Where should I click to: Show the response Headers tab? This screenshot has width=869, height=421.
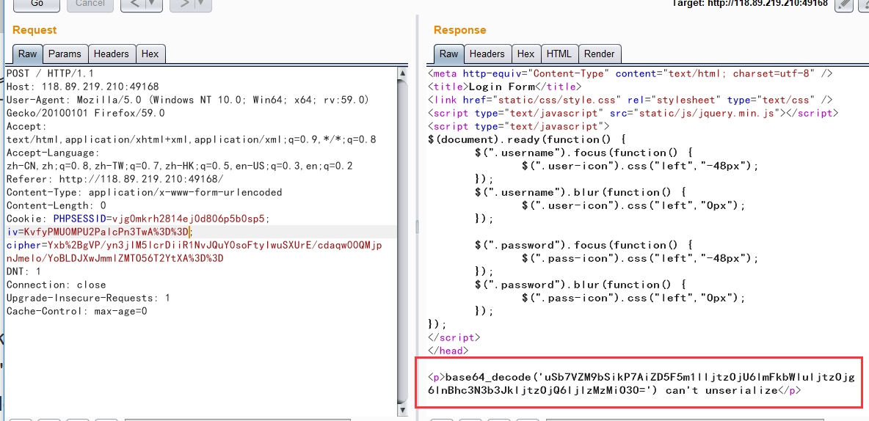(487, 54)
